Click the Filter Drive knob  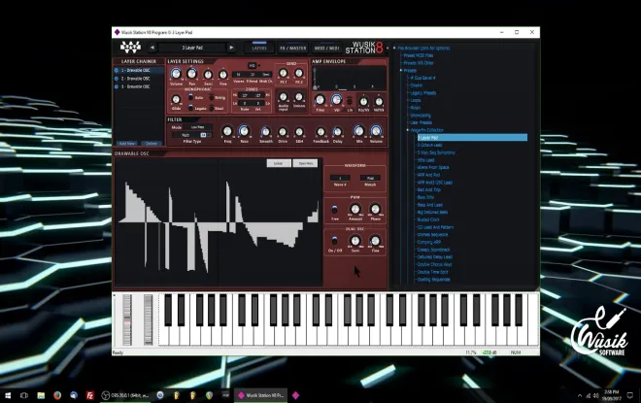283,132
